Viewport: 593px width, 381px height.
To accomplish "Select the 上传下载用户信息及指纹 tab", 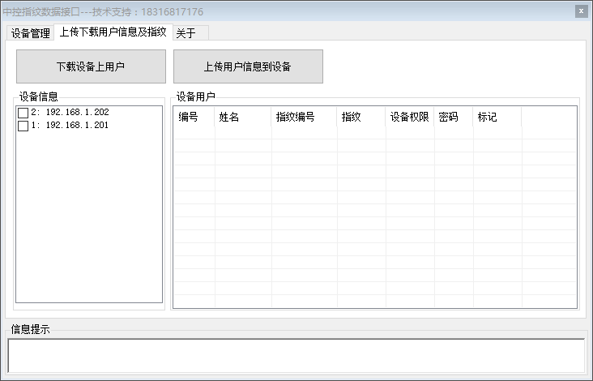I will 113,32.
